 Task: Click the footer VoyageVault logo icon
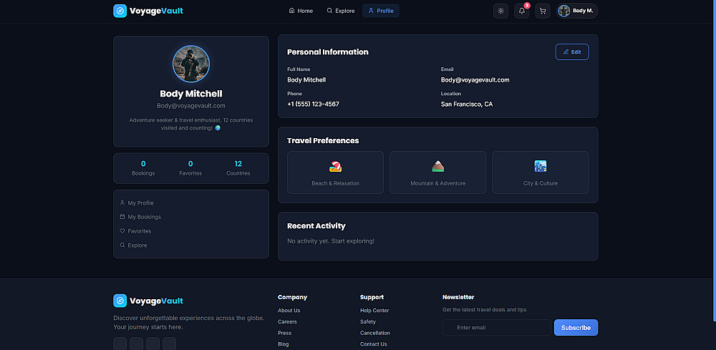[120, 301]
